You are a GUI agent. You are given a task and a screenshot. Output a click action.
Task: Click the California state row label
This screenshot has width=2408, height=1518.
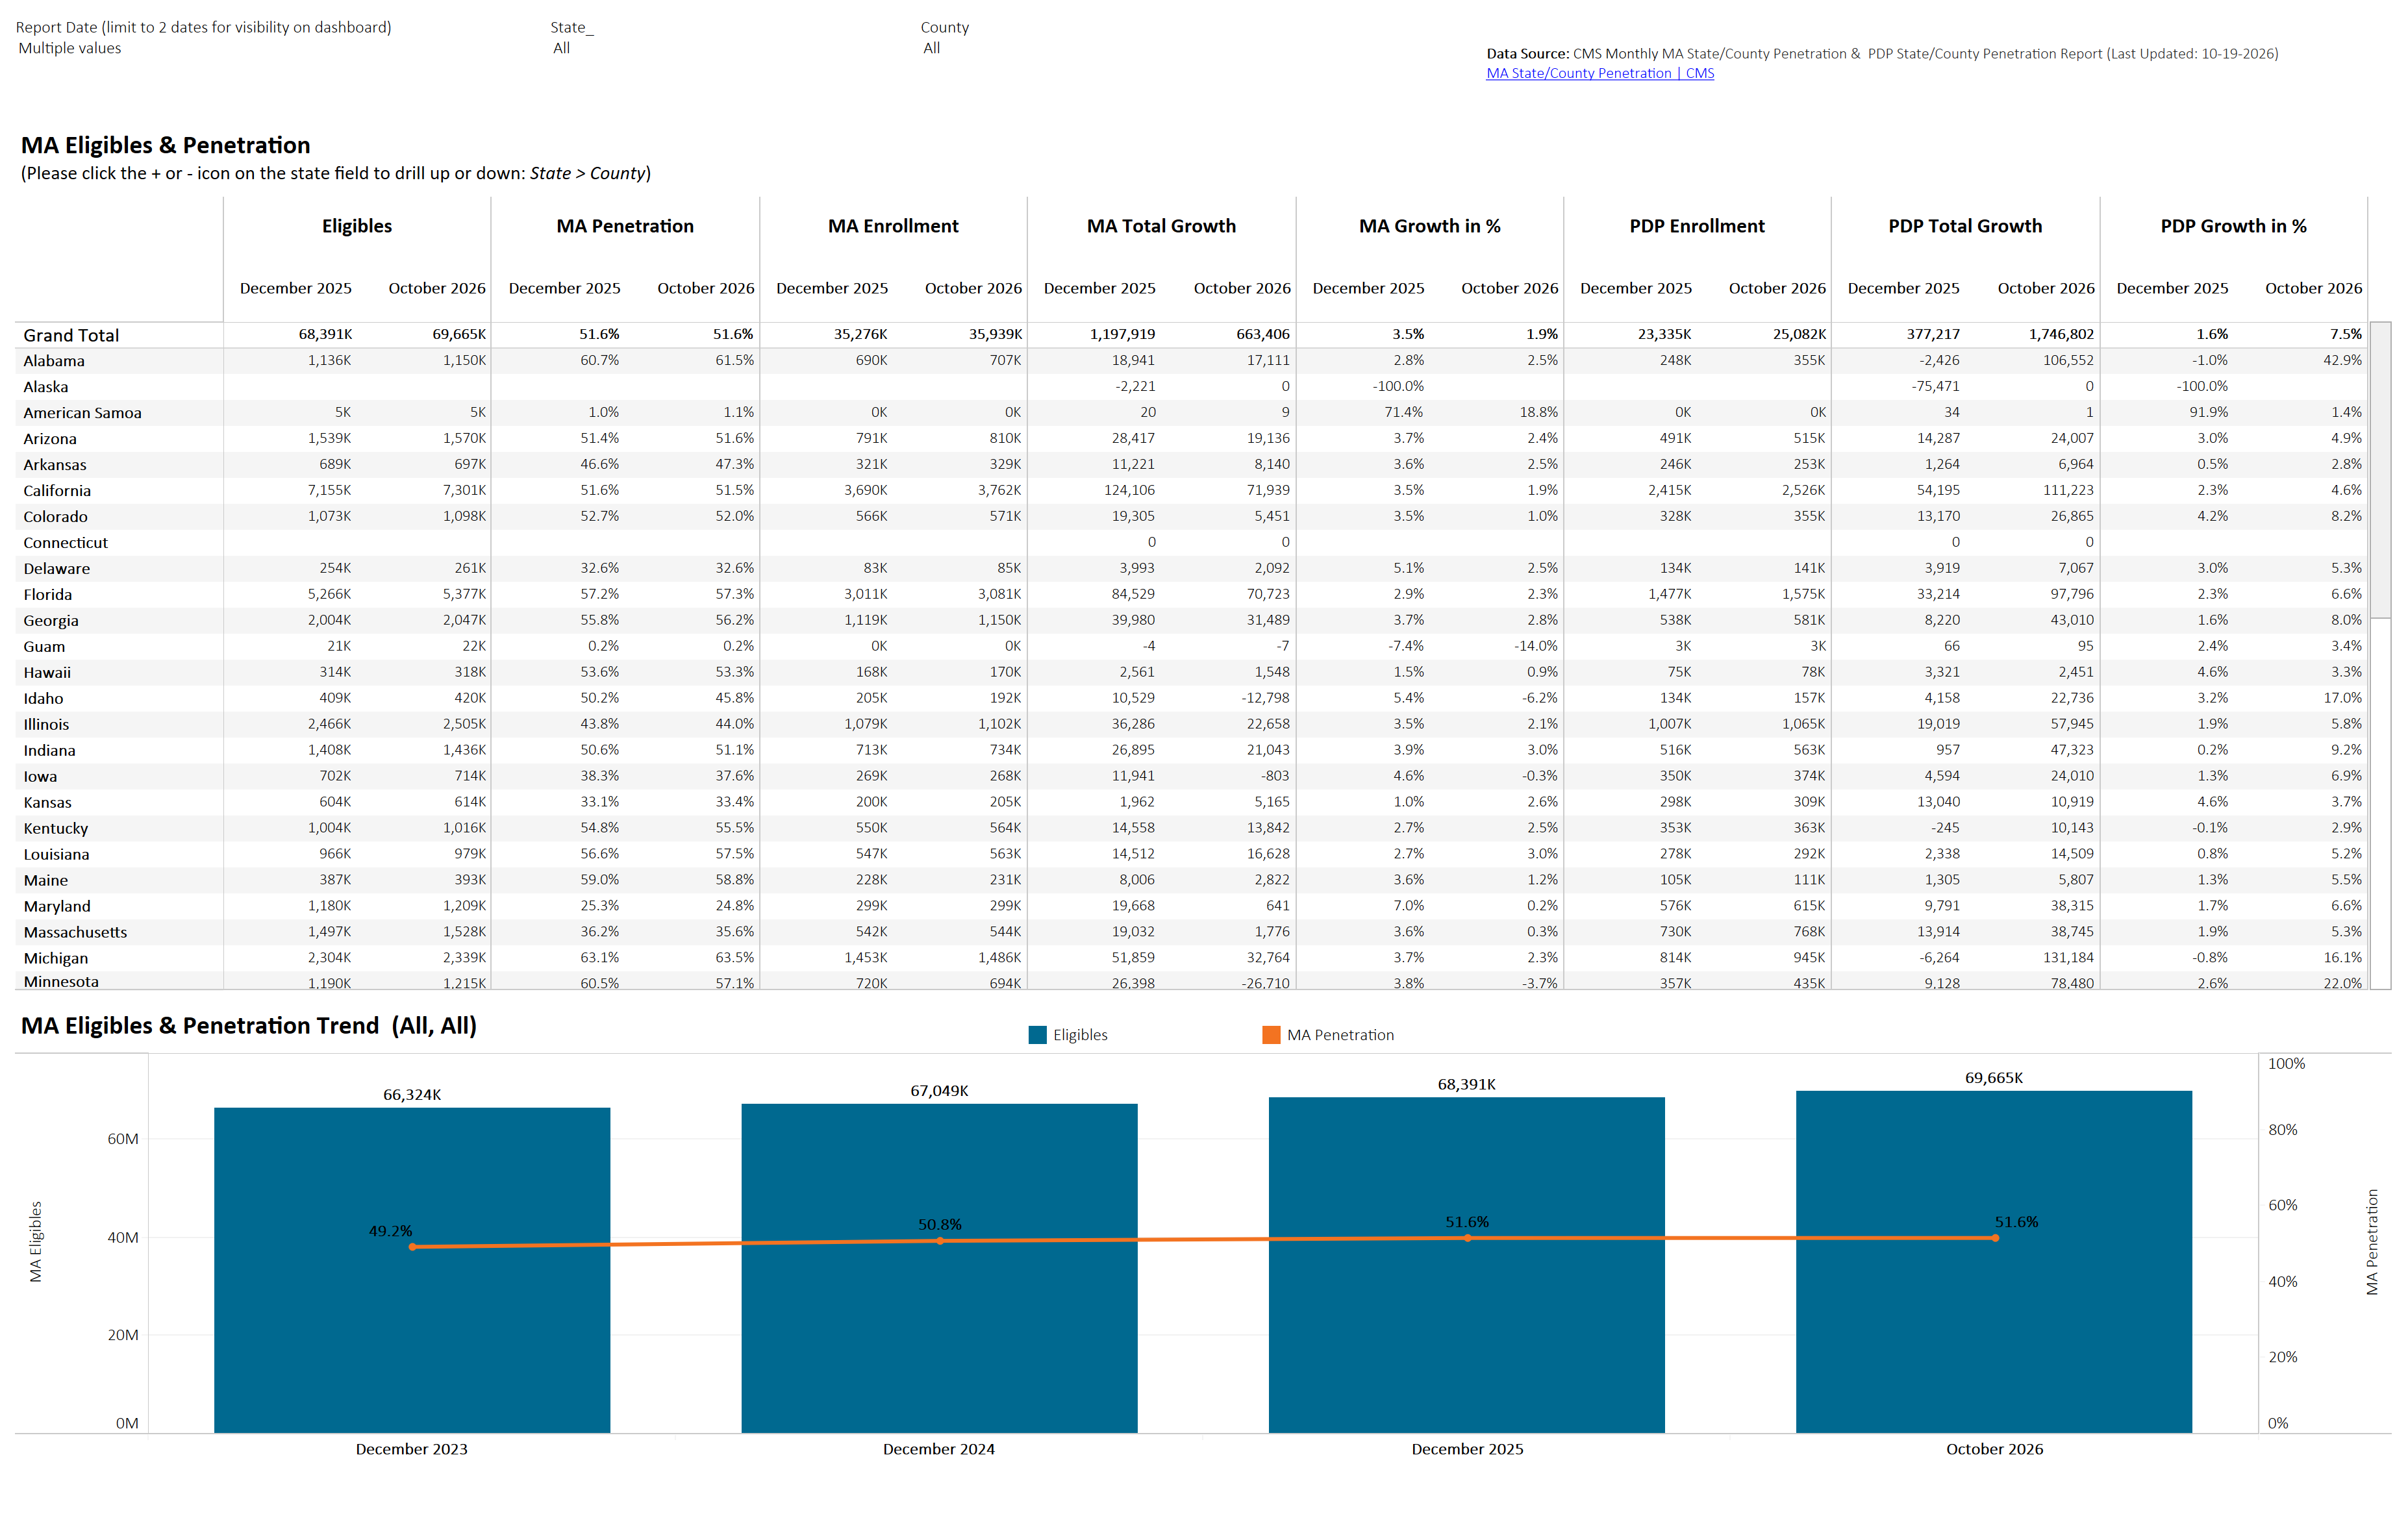coord(57,491)
